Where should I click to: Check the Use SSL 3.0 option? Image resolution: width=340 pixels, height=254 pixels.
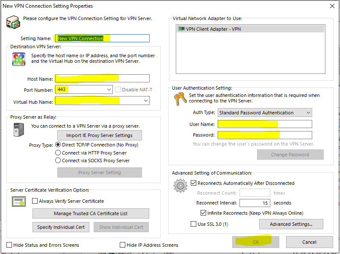[x=194, y=224]
